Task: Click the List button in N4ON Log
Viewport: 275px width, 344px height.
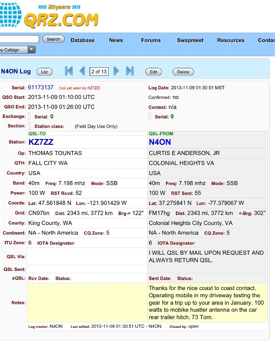Action: coord(44,72)
